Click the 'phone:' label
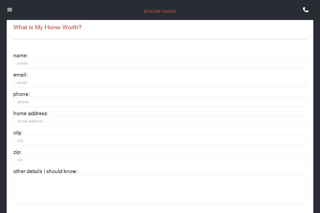 coord(21,94)
